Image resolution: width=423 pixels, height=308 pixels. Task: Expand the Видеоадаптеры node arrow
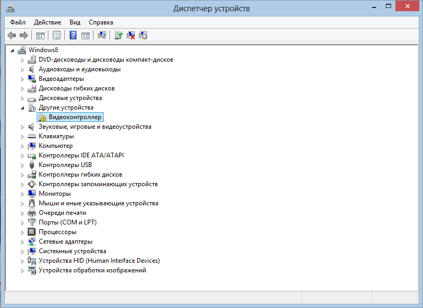click(22, 79)
